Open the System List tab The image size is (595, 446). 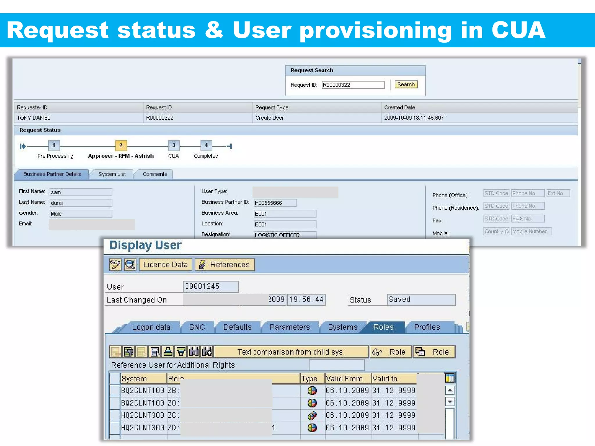click(112, 174)
